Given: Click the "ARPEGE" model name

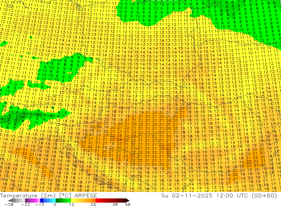Looking at the screenshot, I should pos(86,196).
